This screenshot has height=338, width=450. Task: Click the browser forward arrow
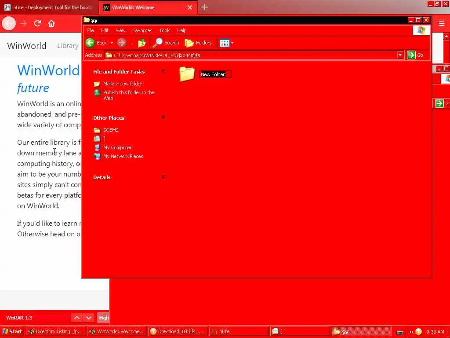(24, 23)
